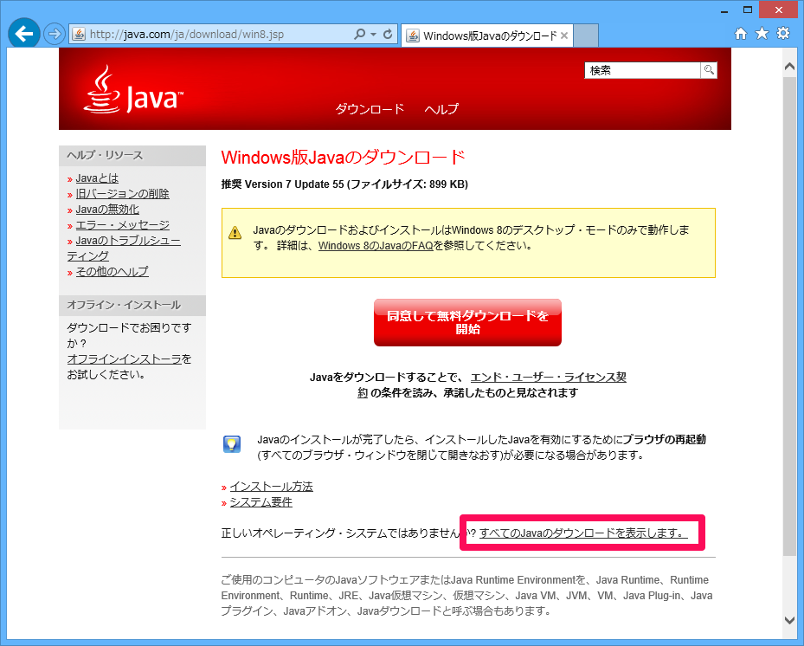Open the ダウンロード menu in Java banner

[370, 109]
